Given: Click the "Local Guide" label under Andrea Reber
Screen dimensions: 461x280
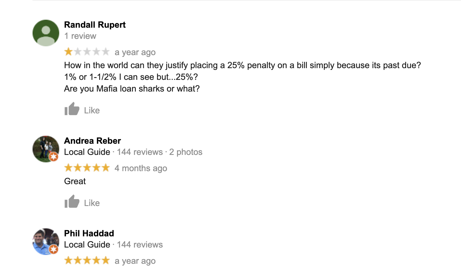Looking at the screenshot, I should coord(87,152).
